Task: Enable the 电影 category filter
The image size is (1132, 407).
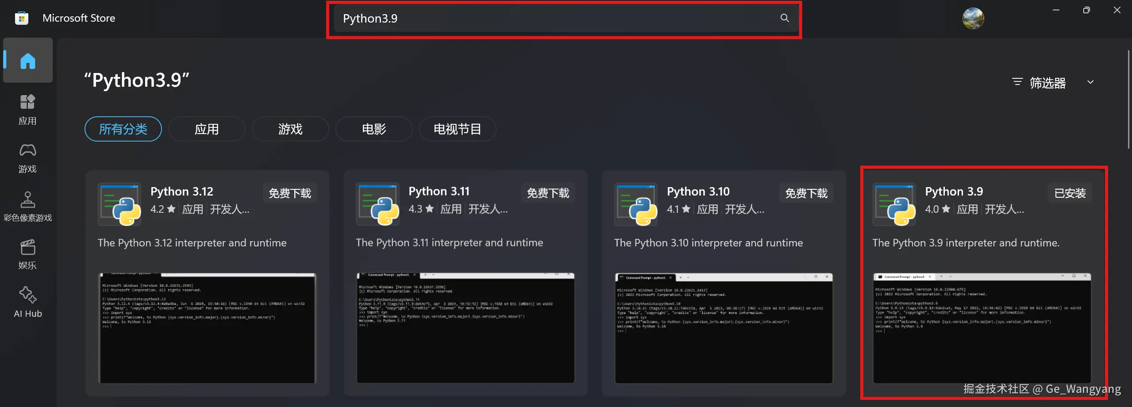Action: pyautogui.click(x=373, y=129)
